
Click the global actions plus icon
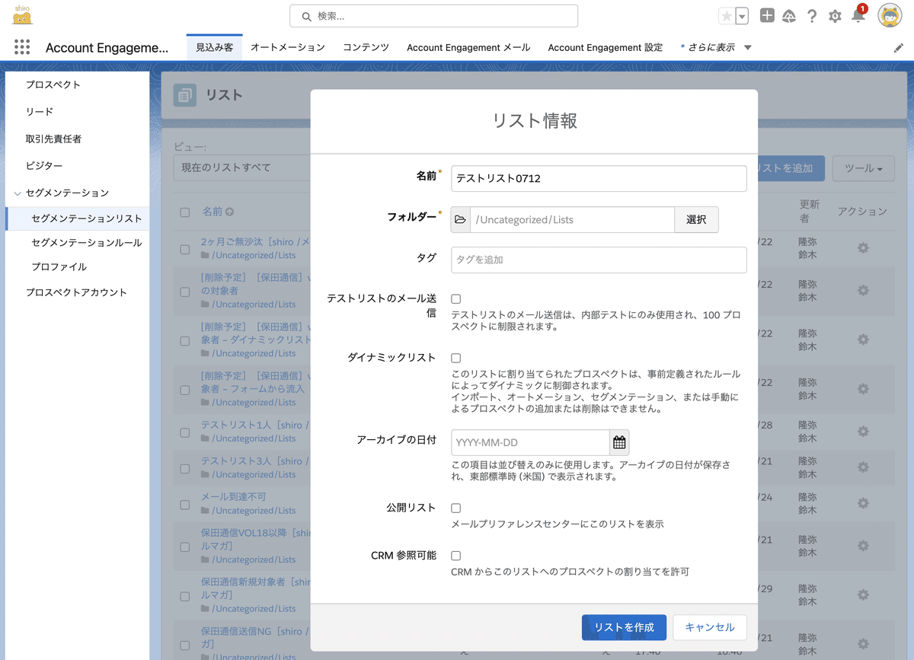coord(767,15)
